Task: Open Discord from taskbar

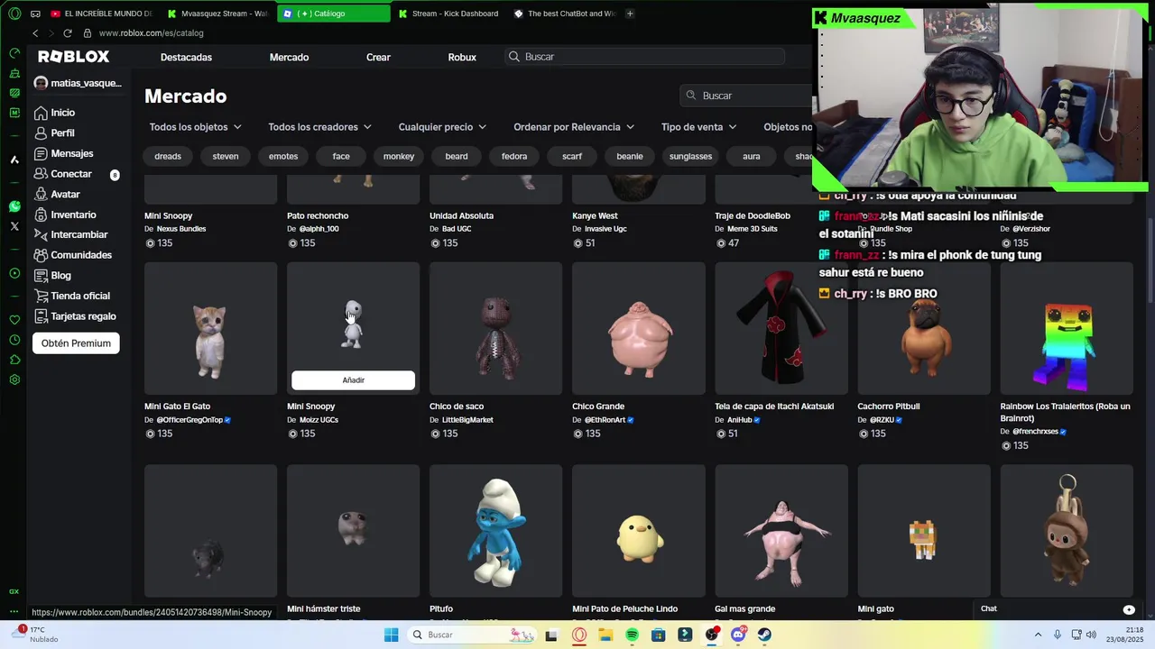Action: [x=738, y=635]
